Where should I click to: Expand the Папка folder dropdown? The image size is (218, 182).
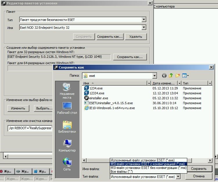pos(154,76)
